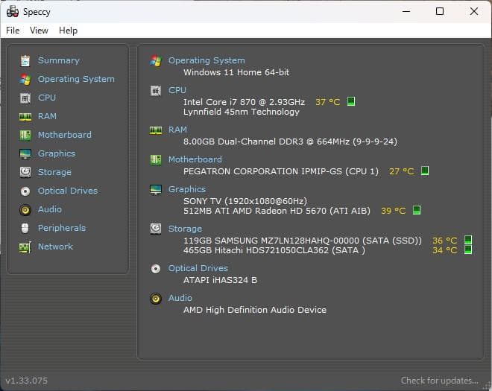Click Motherboard icon in summary panel

pyautogui.click(x=156, y=160)
